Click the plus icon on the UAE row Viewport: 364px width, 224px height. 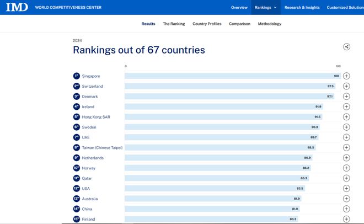pyautogui.click(x=346, y=137)
